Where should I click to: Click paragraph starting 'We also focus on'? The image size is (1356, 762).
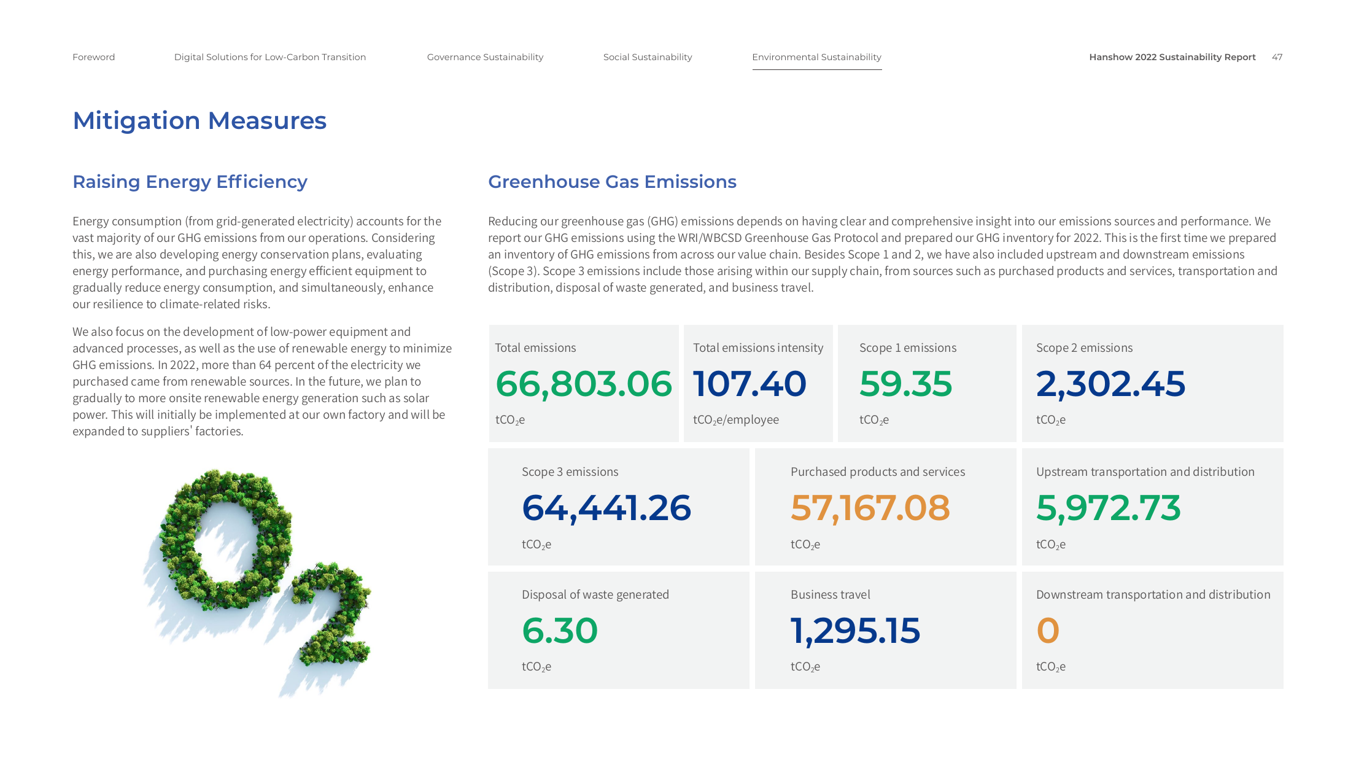click(x=262, y=381)
